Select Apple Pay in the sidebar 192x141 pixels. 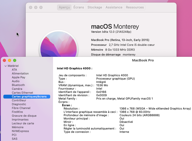pyautogui.click(x=19, y=77)
